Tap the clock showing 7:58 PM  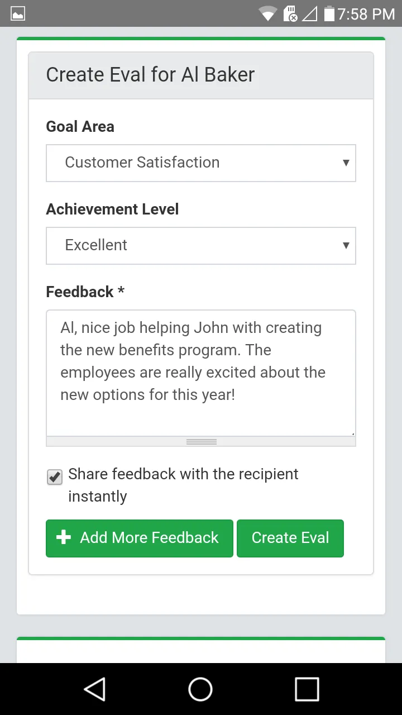click(366, 14)
